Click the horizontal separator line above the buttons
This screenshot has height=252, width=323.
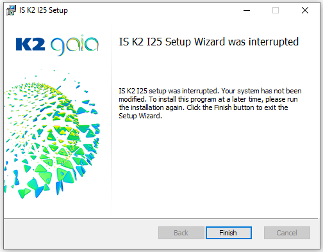tap(161, 218)
